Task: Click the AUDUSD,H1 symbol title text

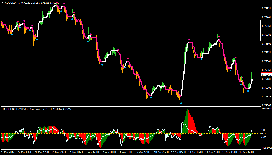Action: [x=12, y=3]
